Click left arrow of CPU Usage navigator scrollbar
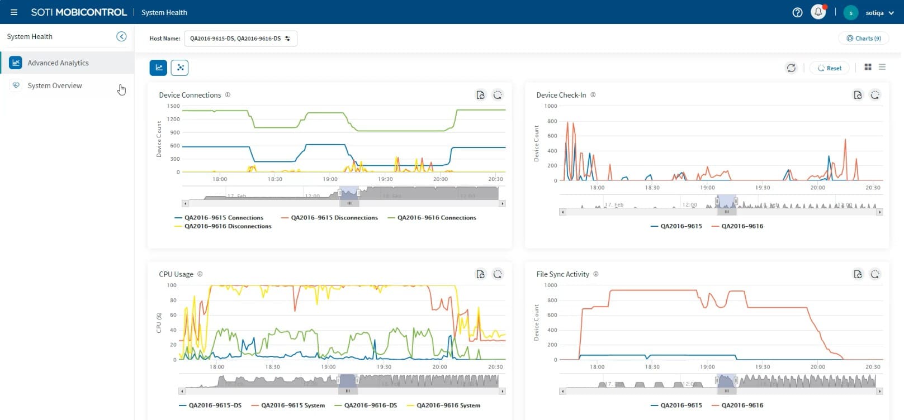The image size is (904, 420). tap(182, 392)
